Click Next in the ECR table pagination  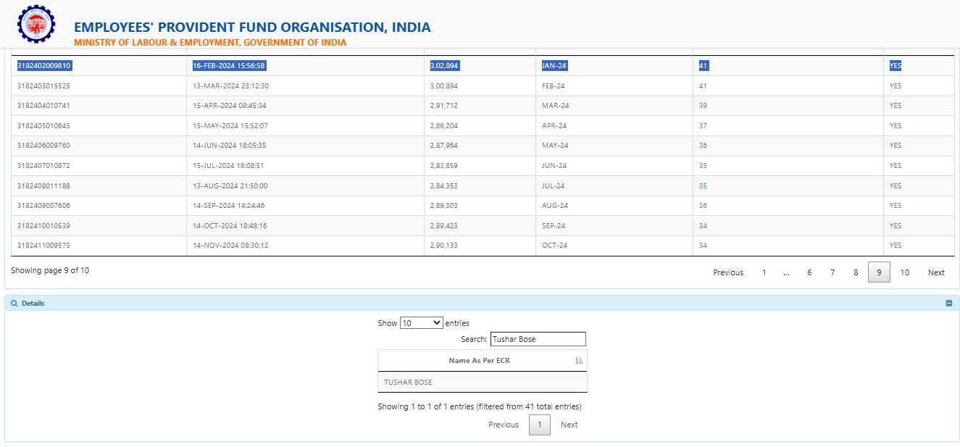tap(936, 272)
